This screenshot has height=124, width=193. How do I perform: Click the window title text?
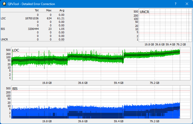point(32,4)
